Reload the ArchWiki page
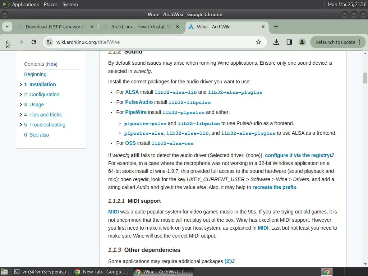Screen dimensions: 368x276 34,42
